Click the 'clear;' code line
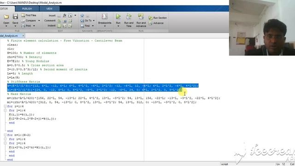The width and height of the screenshot is (295, 166). 12,45
